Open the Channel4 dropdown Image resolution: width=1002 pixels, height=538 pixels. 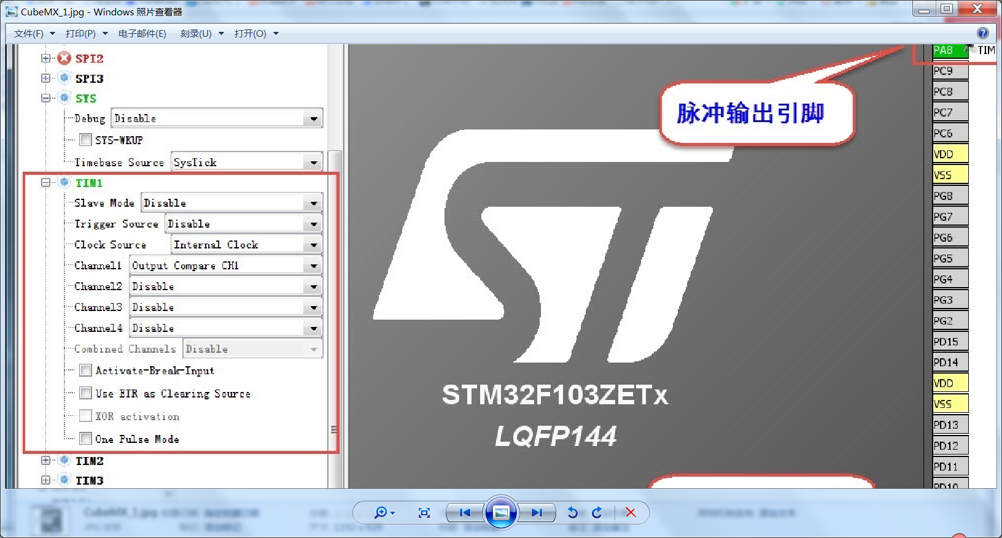226,328
